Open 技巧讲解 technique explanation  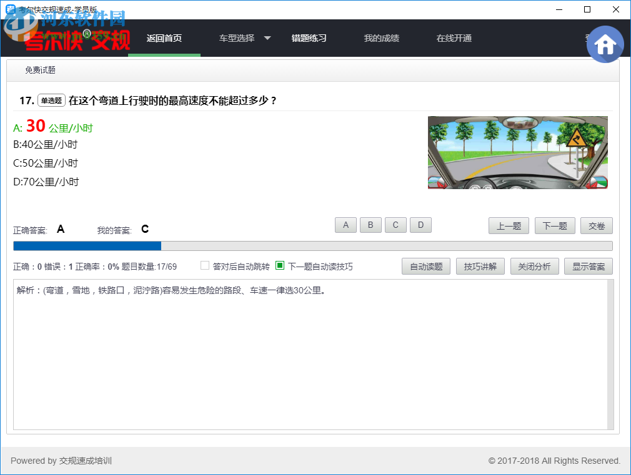480,266
